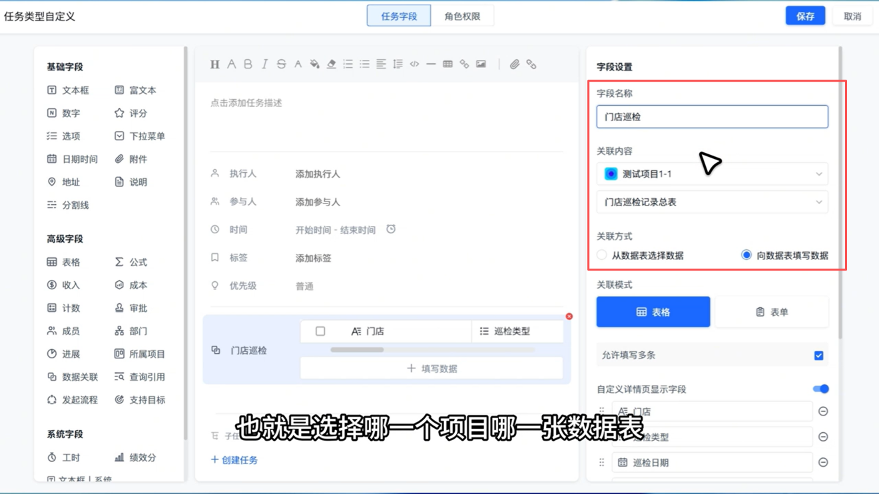Screen dimensions: 879x494
Task: Insert code block with the </> icon
Action: (x=414, y=64)
